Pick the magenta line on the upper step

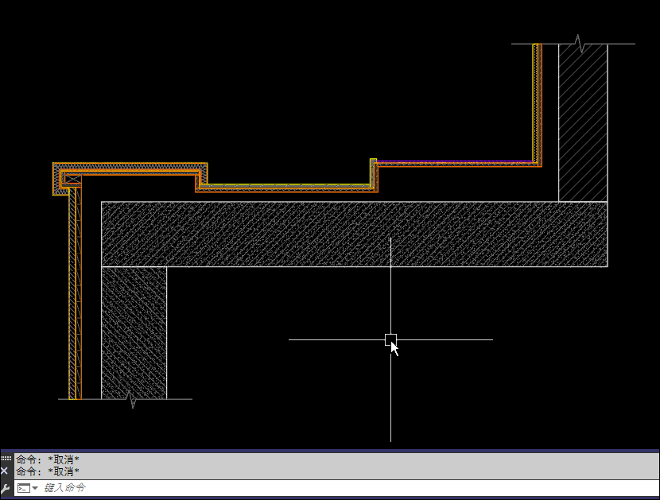pyautogui.click(x=453, y=161)
